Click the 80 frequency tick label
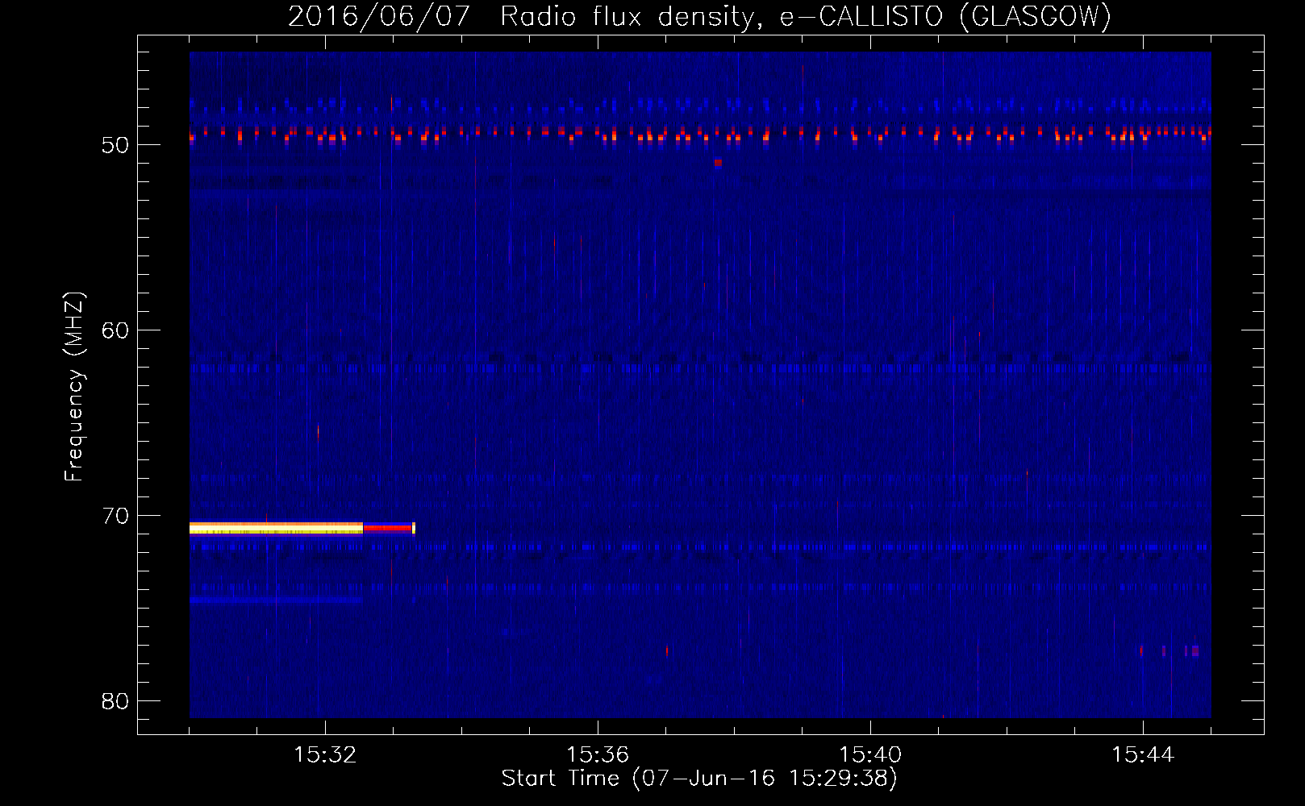The image size is (1305, 806). pyautogui.click(x=116, y=701)
